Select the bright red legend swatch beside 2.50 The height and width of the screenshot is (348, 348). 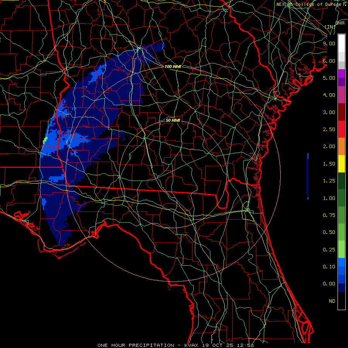pos(341,129)
